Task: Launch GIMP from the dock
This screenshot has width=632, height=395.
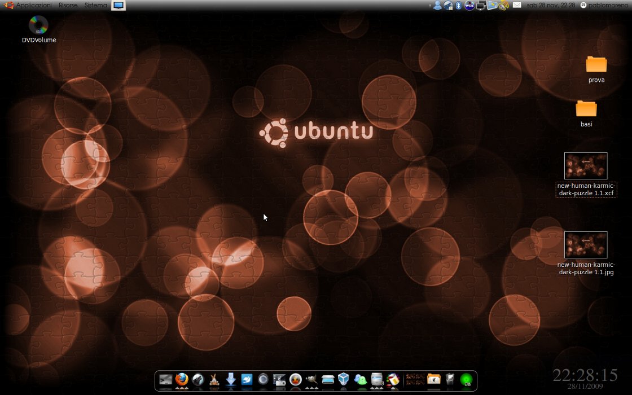Action: pyautogui.click(x=311, y=380)
